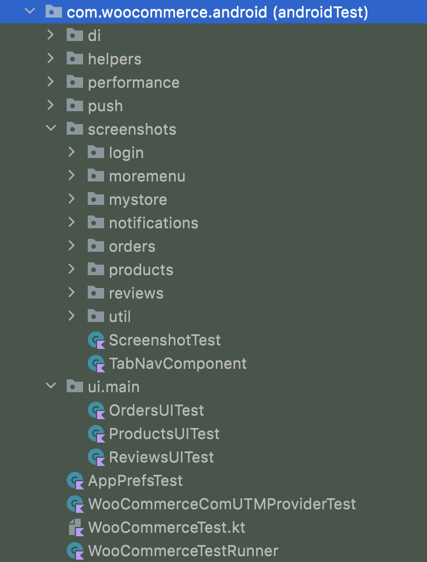The width and height of the screenshot is (427, 562).
Task: Collapse the screenshots folder chevron
Action: (51, 128)
